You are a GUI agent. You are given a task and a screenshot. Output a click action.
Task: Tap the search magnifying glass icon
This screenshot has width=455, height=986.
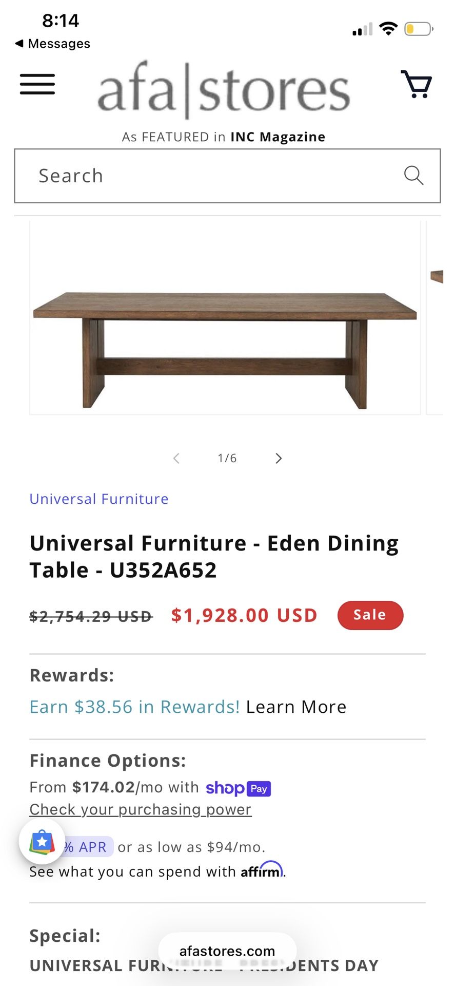point(413,176)
